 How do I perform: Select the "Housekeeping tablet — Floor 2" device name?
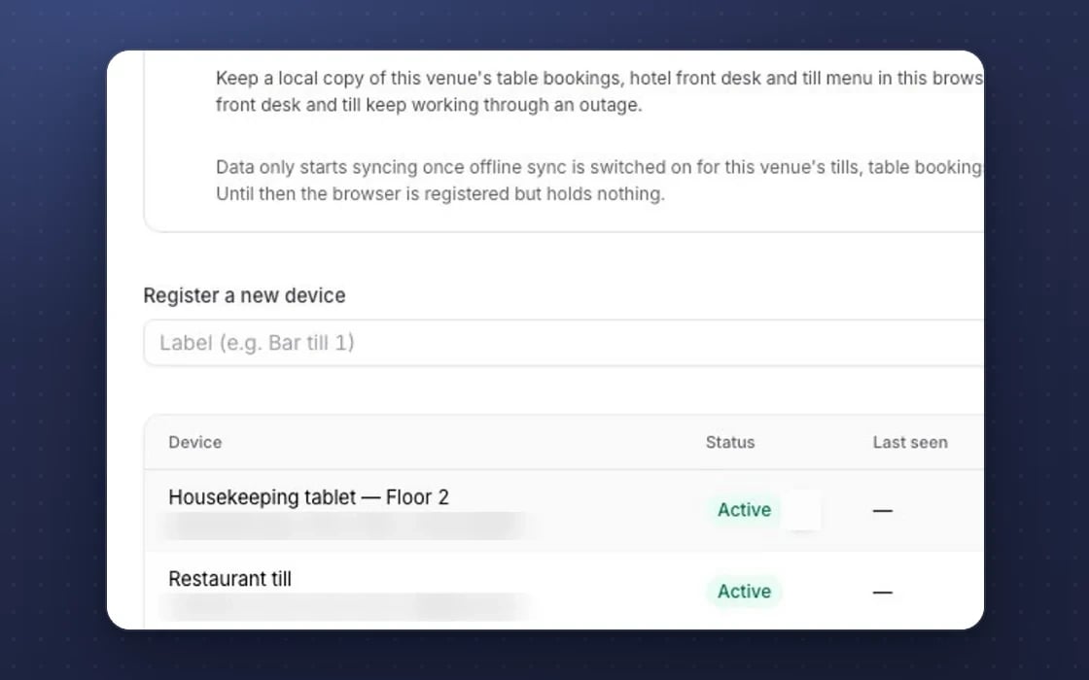click(x=309, y=497)
